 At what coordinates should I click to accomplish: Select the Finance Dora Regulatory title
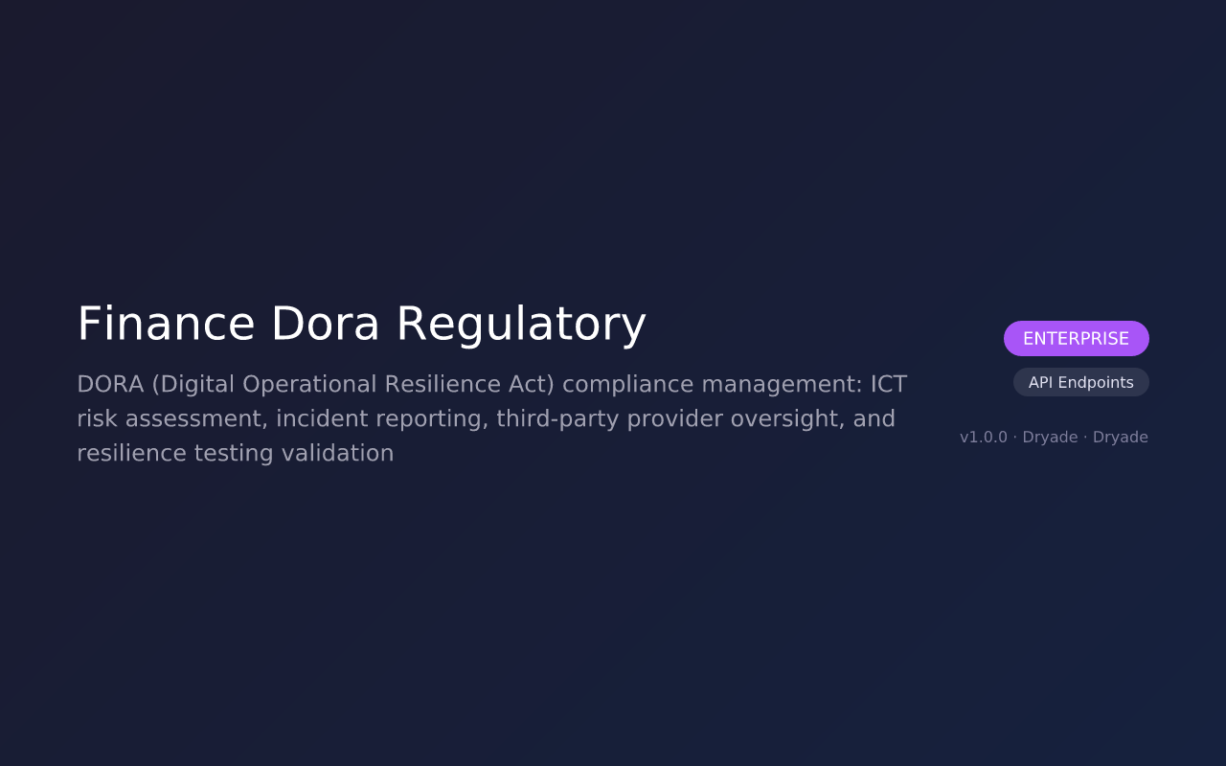[x=361, y=326]
